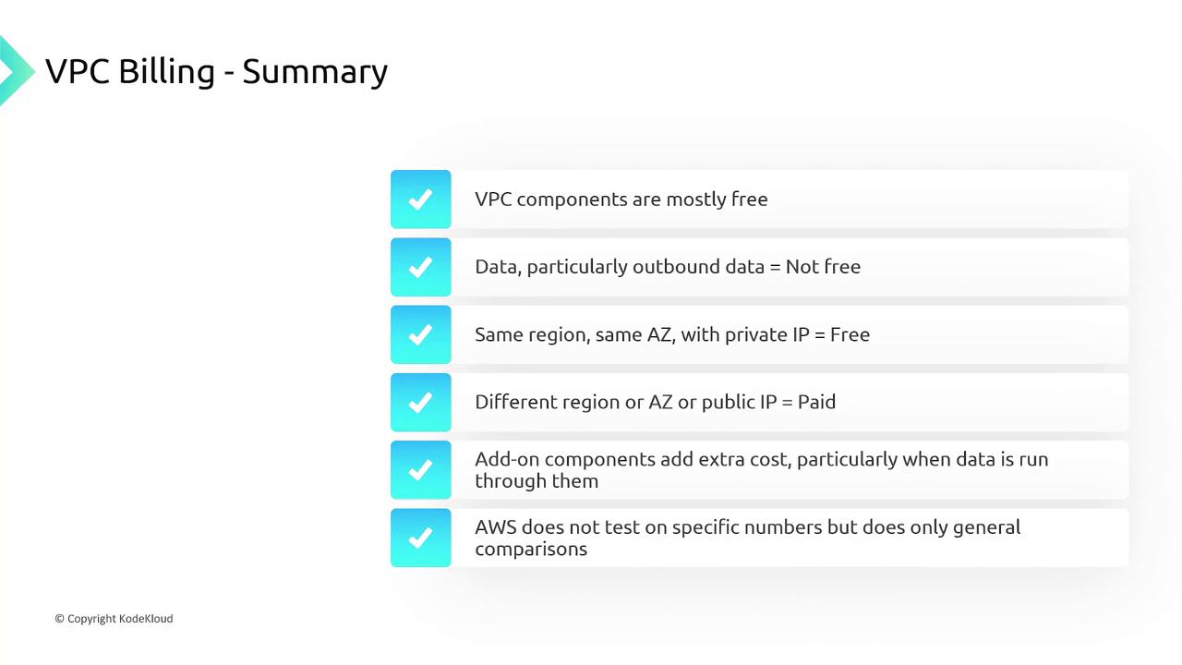Click 'through them' on the second line of the fifth bullet

[x=536, y=481]
